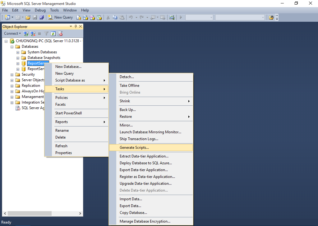Screen dimensions: 318x226
Task: Collapse the CHUONGNQ-PC server node
Action: coord(6,41)
